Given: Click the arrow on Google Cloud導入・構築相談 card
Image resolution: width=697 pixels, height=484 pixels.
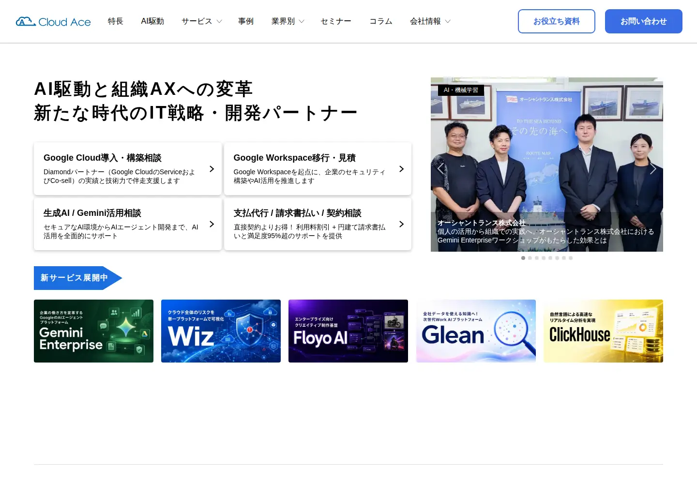Looking at the screenshot, I should click(212, 169).
